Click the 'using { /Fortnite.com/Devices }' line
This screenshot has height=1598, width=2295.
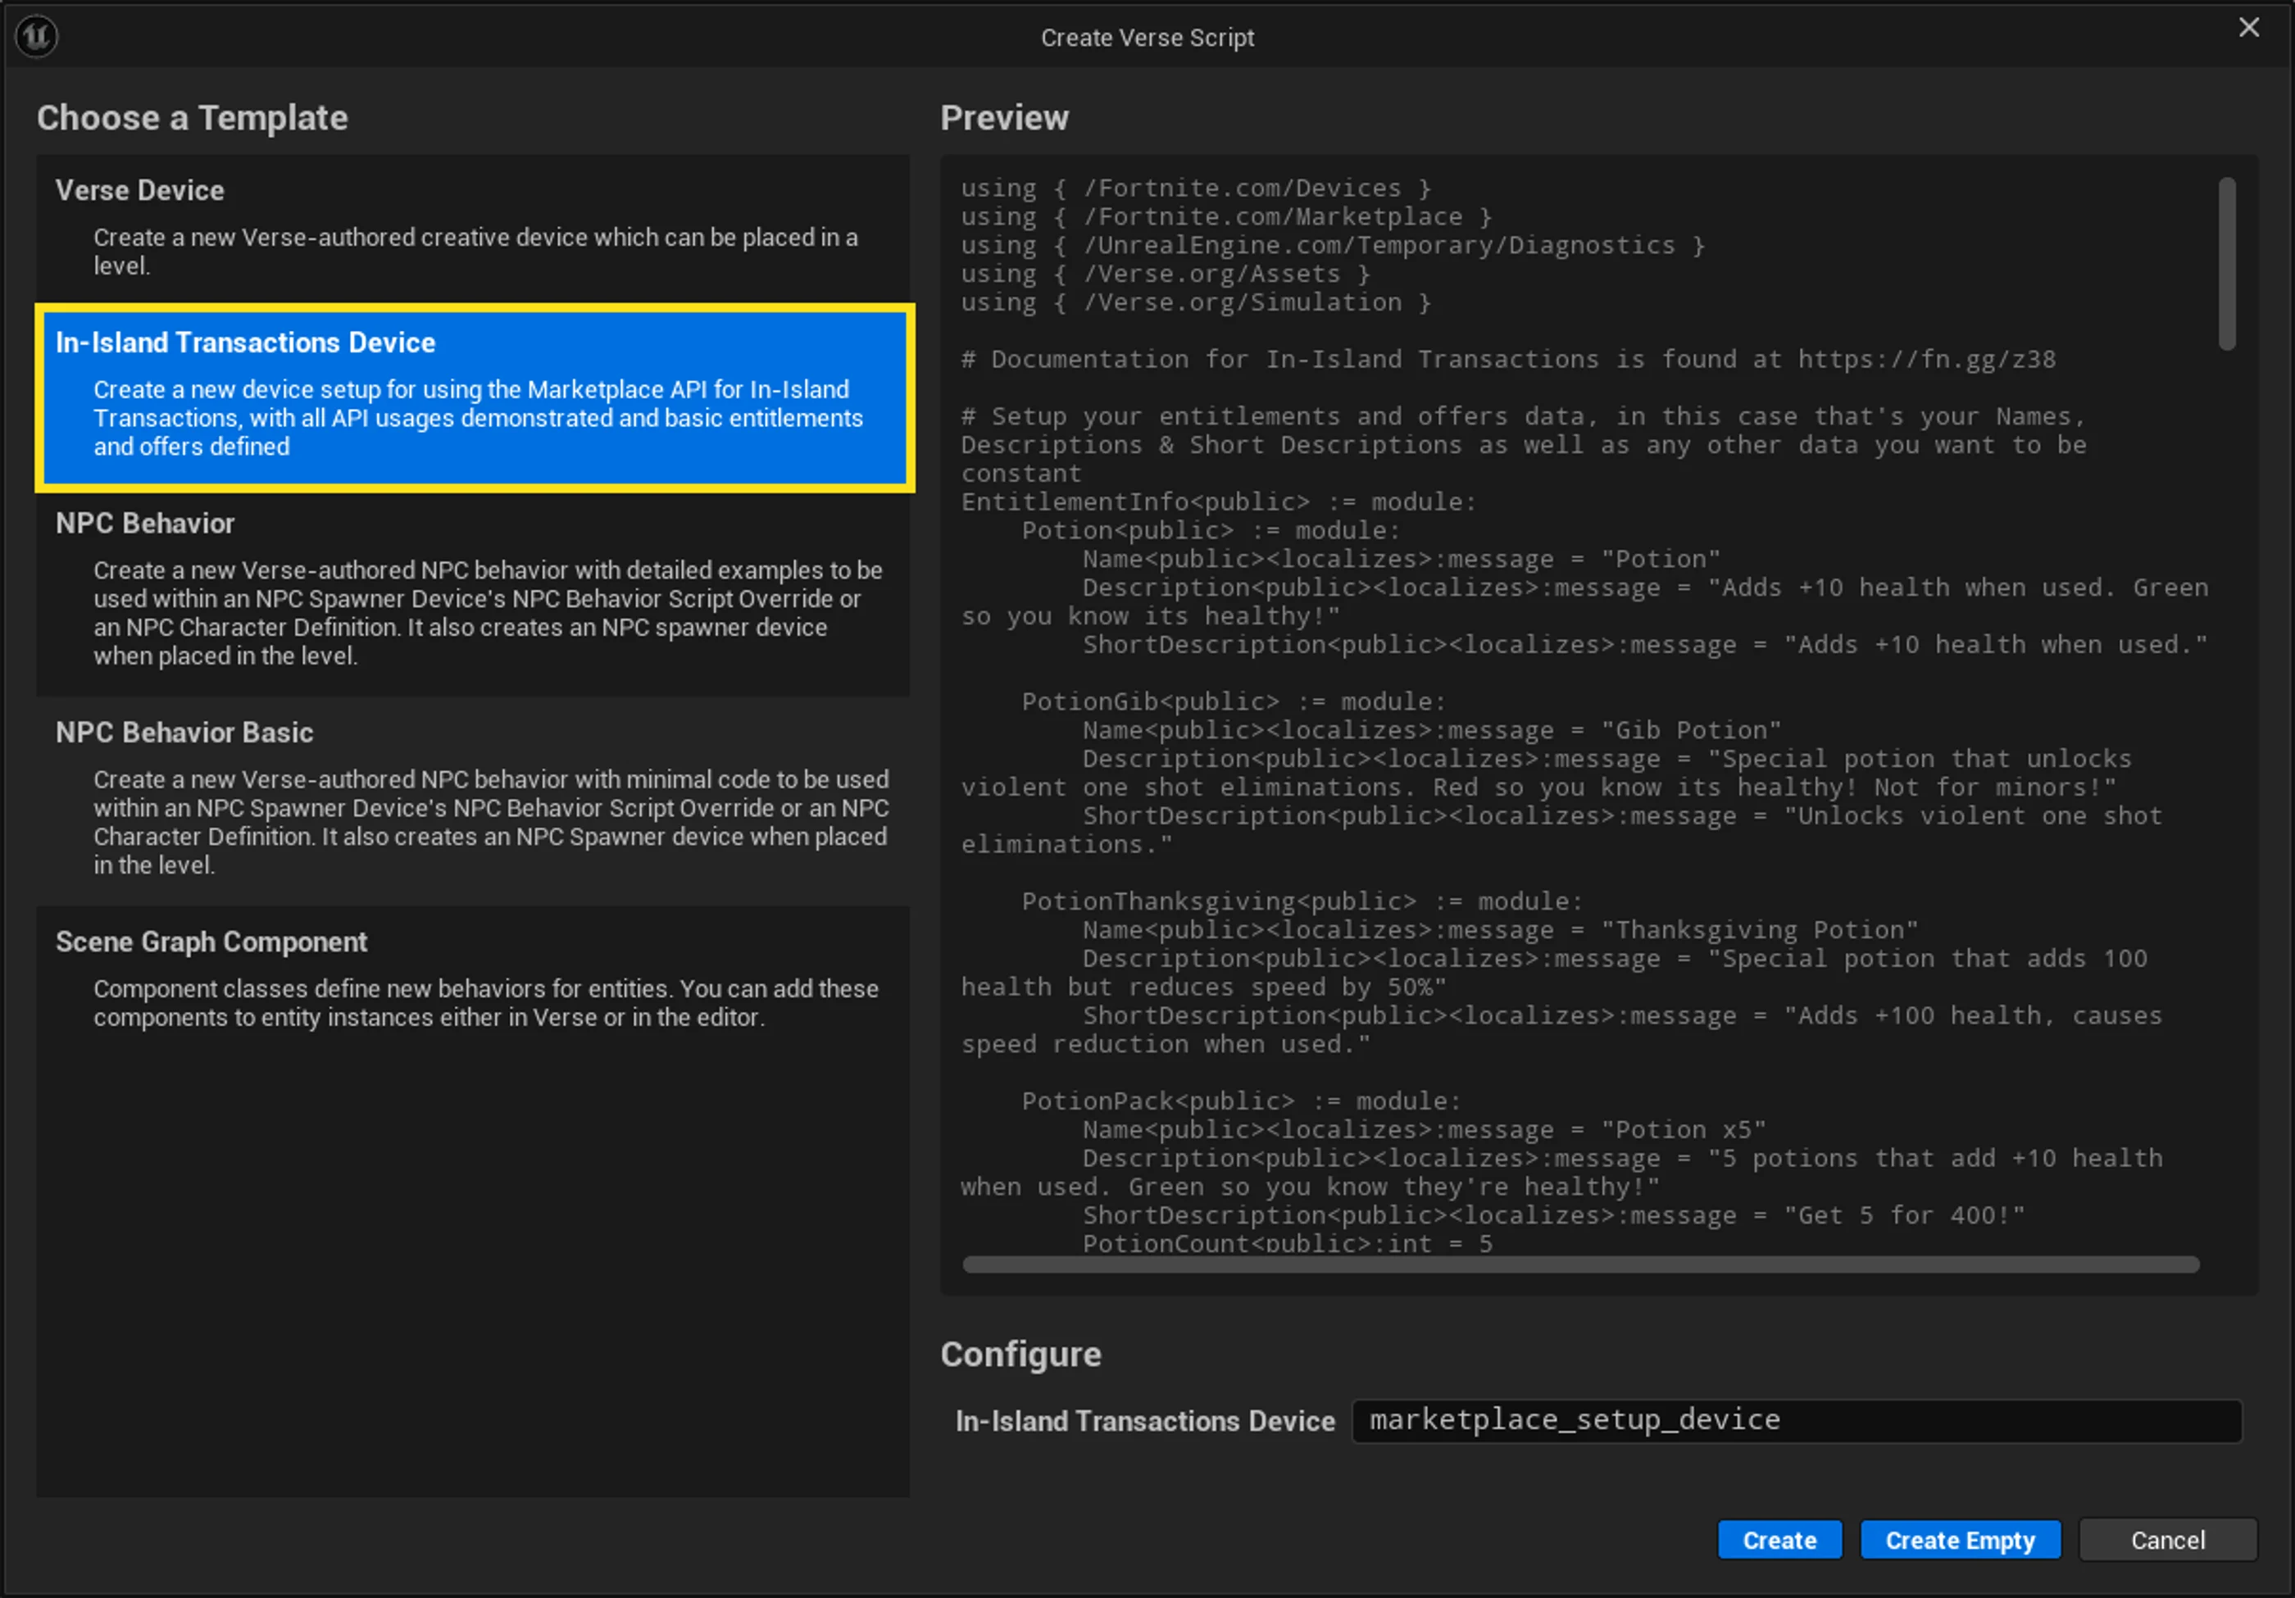coord(1197,188)
